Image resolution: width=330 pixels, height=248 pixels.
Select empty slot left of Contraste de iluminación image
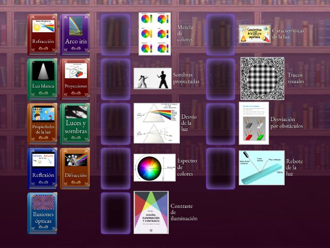pos(115,213)
